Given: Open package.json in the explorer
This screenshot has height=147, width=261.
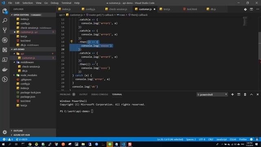Looking at the screenshot, I should point(28,97).
